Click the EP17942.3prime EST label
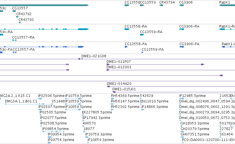This screenshot has height=144, width=235. click(96, 118)
